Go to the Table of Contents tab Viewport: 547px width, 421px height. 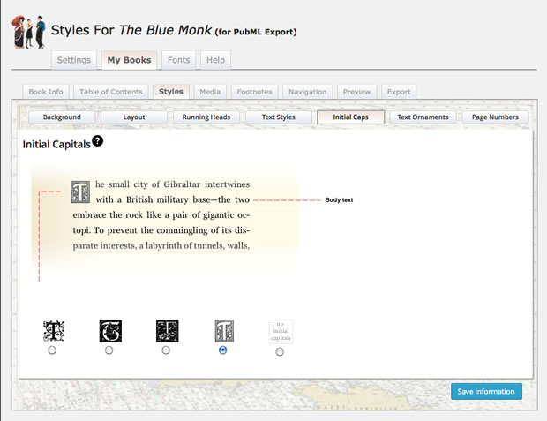pyautogui.click(x=111, y=91)
